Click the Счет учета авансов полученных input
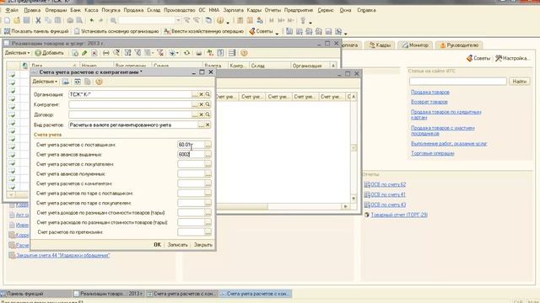 point(192,174)
